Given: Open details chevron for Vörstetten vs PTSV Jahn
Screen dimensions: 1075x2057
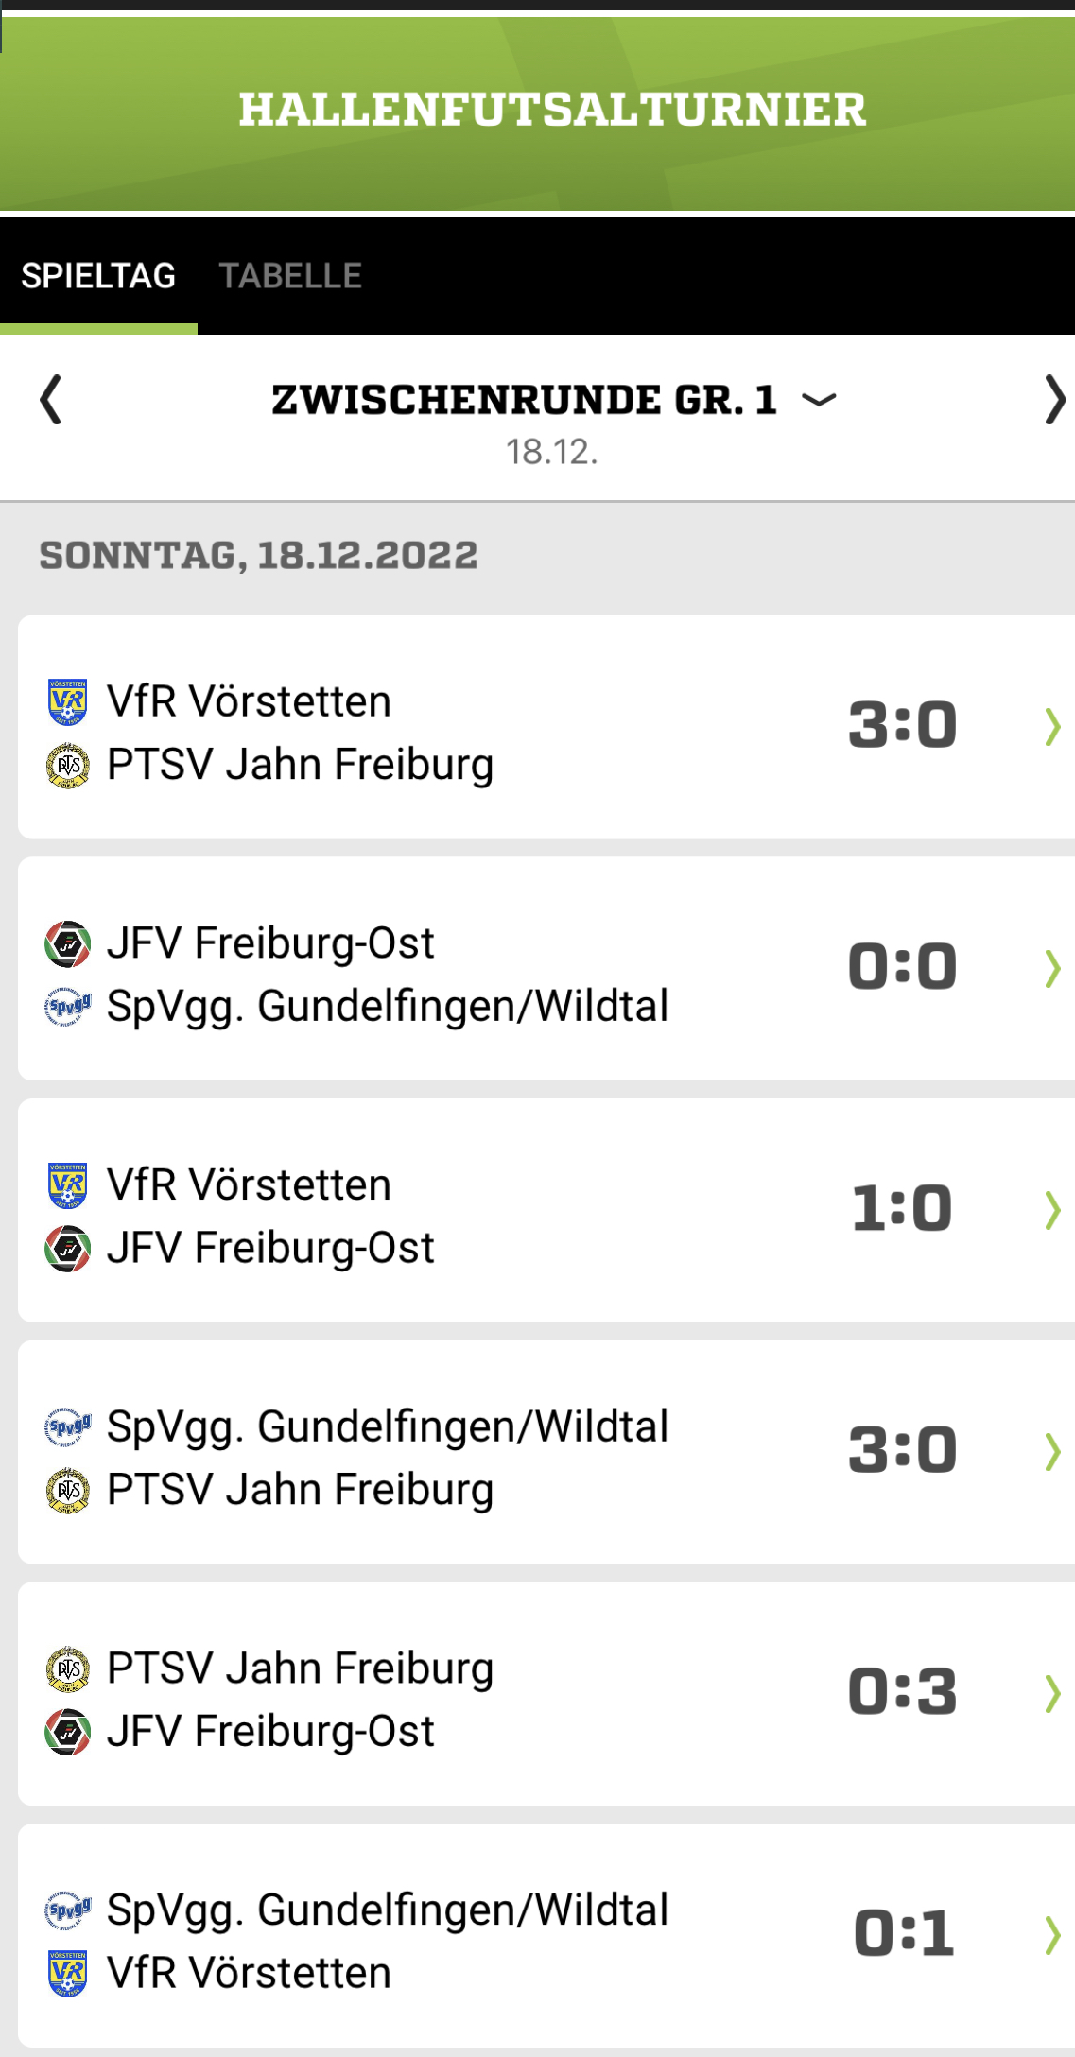Looking at the screenshot, I should [1051, 727].
